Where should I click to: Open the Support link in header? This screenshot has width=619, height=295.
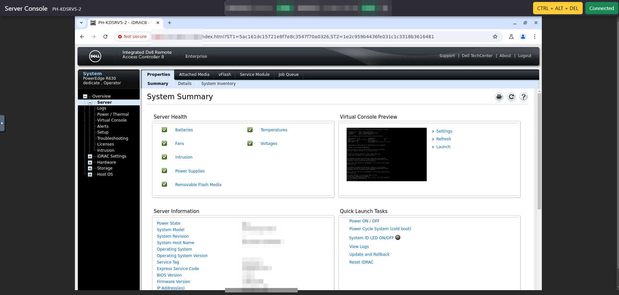pos(447,56)
